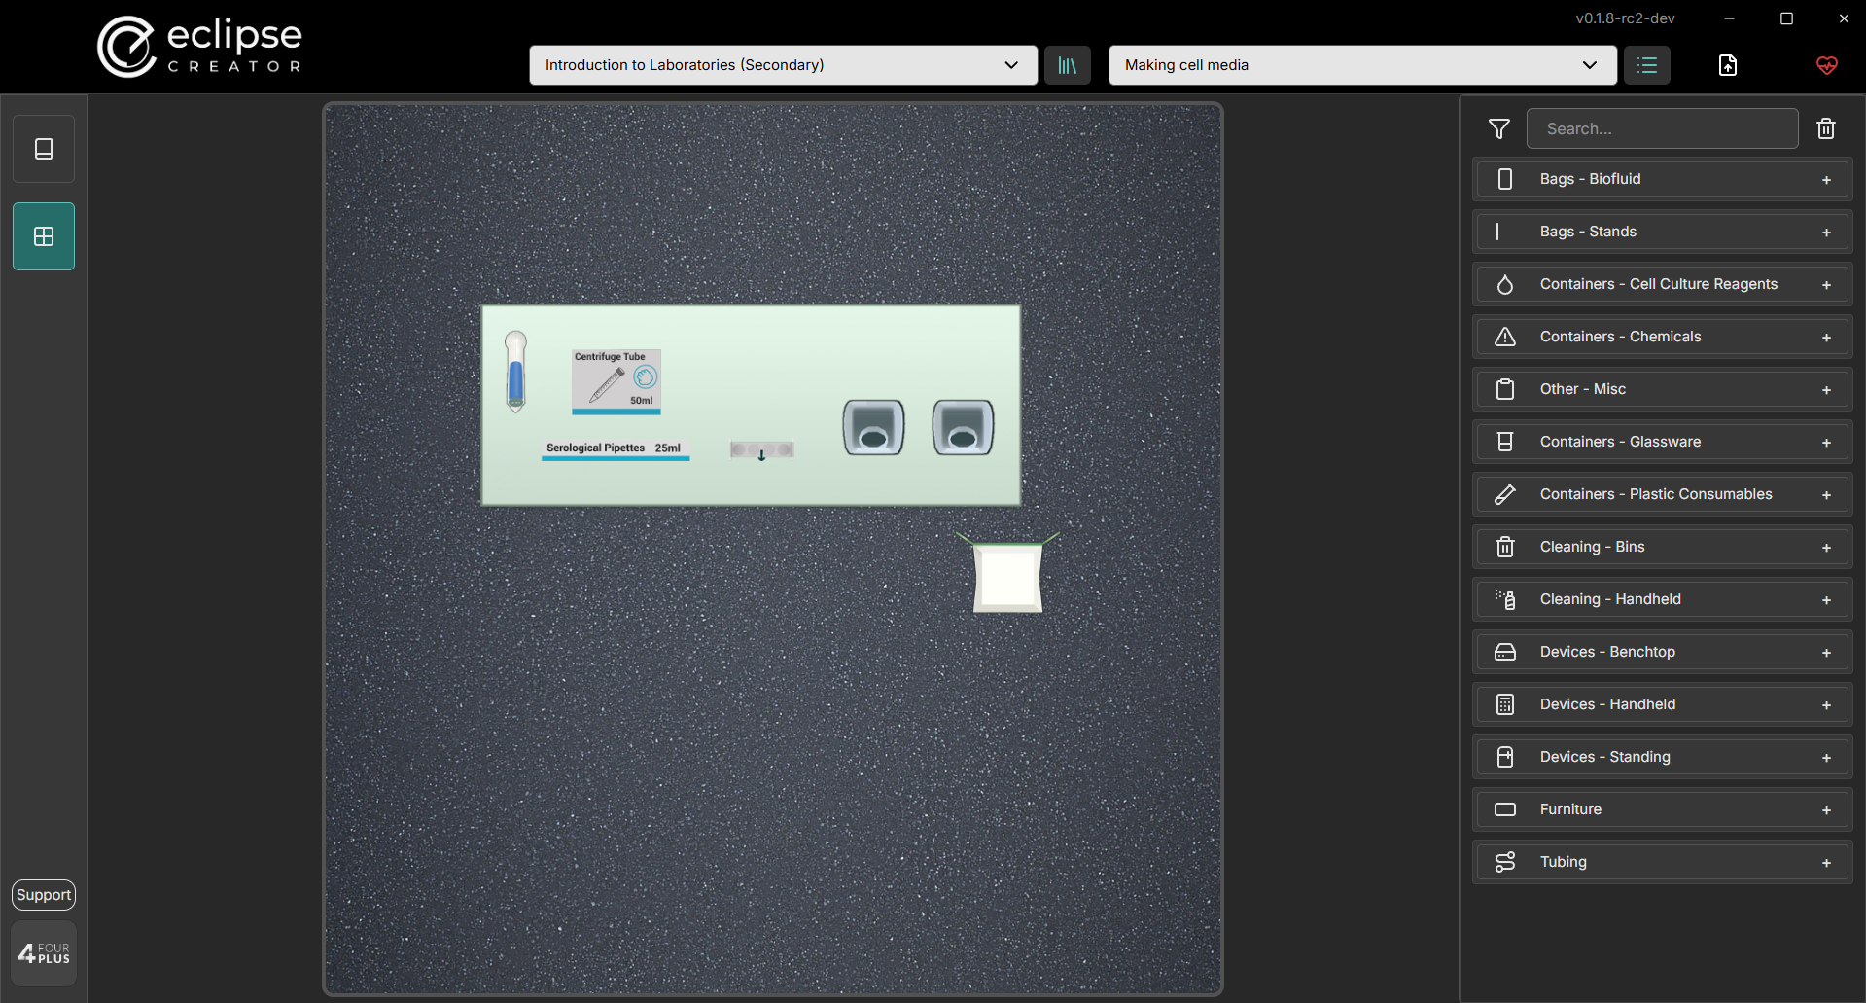Expand the Containers - Chemicals category
The image size is (1866, 1003).
coord(1826,337)
